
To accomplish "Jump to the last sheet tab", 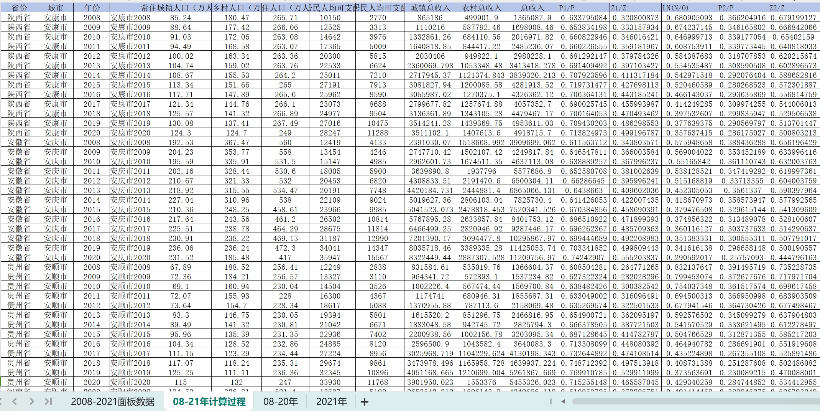I will (x=48, y=401).
